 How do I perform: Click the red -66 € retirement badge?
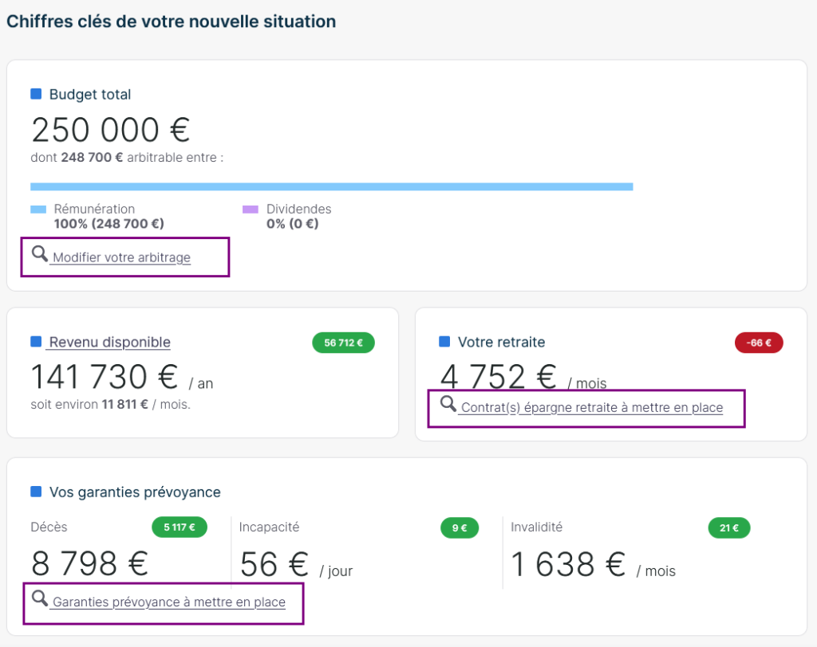click(x=759, y=343)
